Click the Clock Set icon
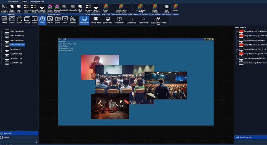Screen dimensions: 267x145 (80, 8)
